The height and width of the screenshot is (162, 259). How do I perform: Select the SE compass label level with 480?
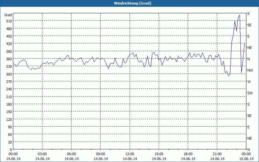249,25
